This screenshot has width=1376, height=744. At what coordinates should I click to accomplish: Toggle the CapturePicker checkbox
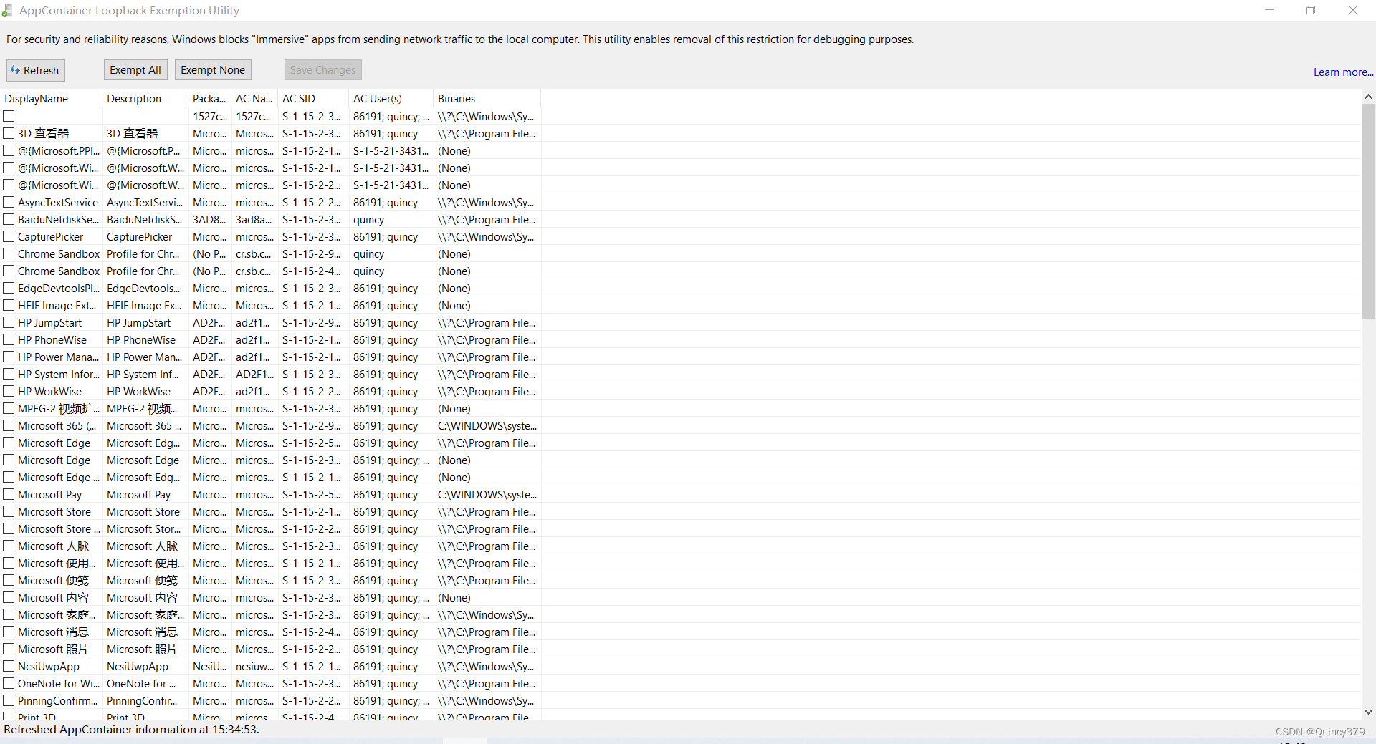click(9, 236)
